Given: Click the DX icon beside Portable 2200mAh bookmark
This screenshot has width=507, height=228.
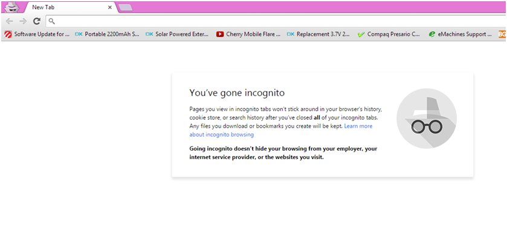Looking at the screenshot, I should 79,34.
